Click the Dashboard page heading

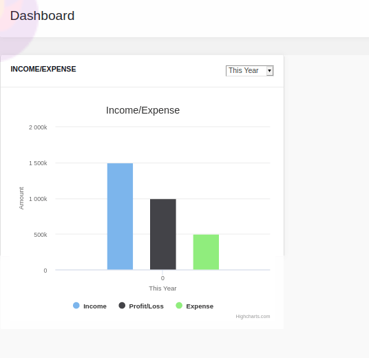coord(43,16)
